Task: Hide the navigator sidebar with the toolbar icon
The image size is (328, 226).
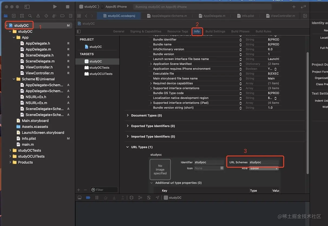Action: click(x=27, y=6)
